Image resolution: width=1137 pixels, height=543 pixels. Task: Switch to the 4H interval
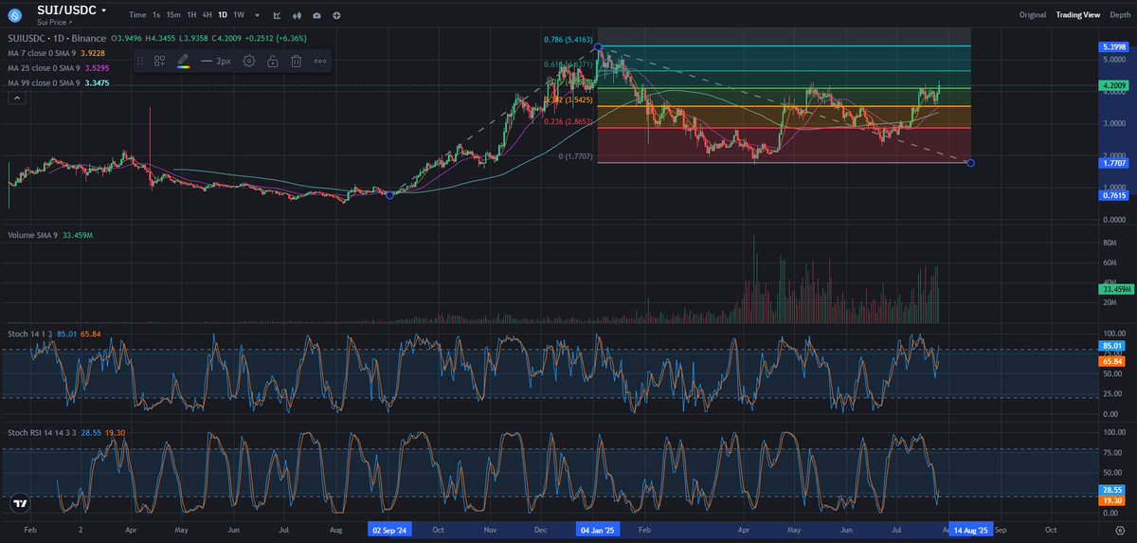pyautogui.click(x=207, y=15)
